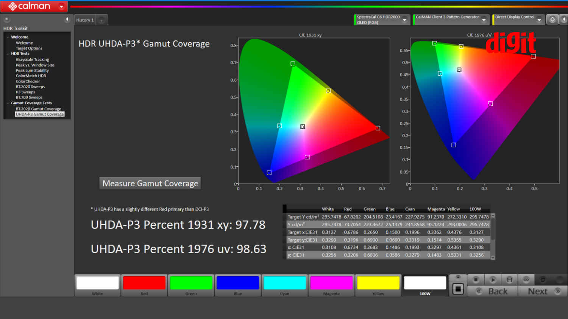Screen dimensions: 568x319
Task: Select the Cyan color swatch
Action: [285, 285]
